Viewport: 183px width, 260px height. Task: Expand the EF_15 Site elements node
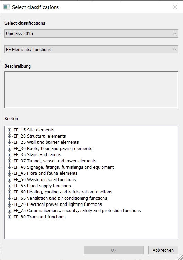[x=9, y=130]
